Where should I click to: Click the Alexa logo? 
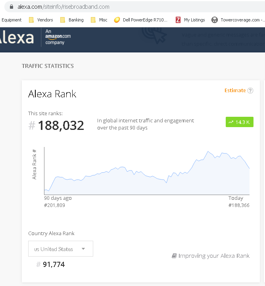coord(17,38)
